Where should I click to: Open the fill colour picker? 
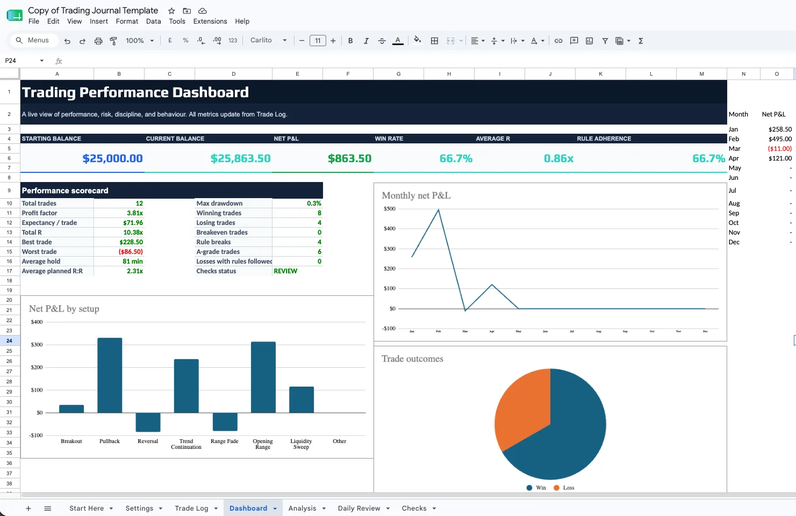pyautogui.click(x=418, y=40)
